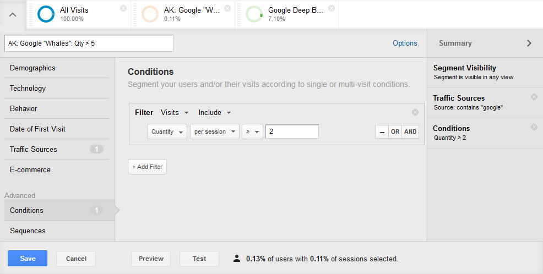This screenshot has width=543, height=274.
Task: Clear Traffic Sources from summary
Action: pyautogui.click(x=534, y=97)
